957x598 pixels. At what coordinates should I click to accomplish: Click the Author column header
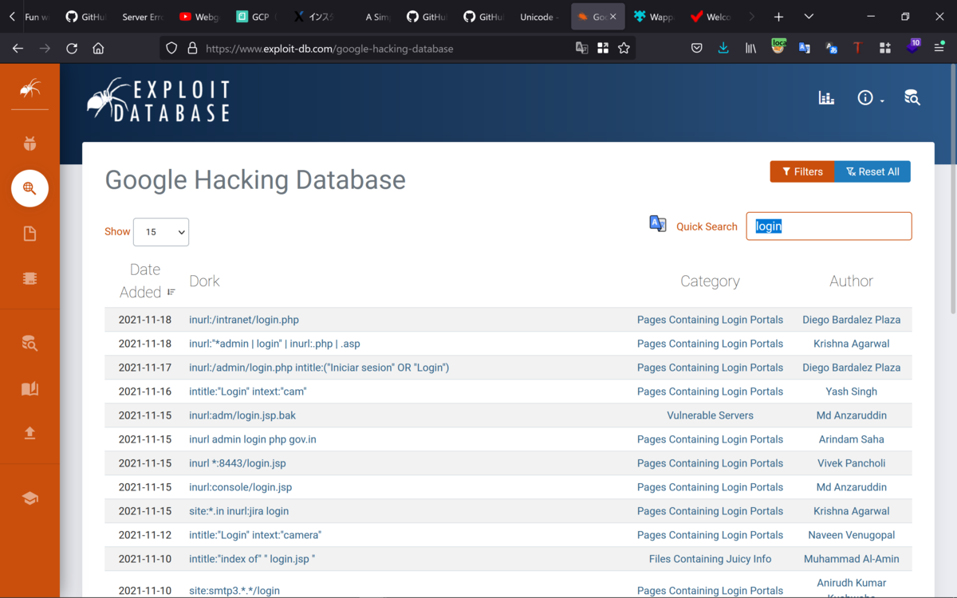tap(851, 281)
